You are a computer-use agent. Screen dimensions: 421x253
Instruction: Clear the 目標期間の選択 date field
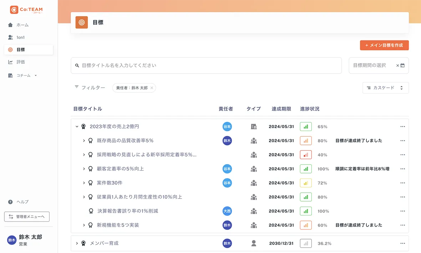tap(397, 66)
